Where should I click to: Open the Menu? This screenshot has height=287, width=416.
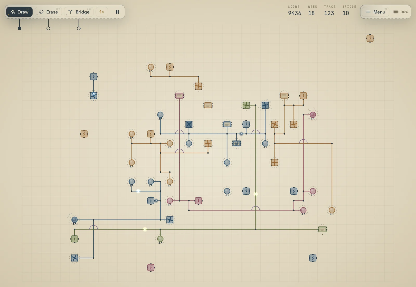[375, 12]
